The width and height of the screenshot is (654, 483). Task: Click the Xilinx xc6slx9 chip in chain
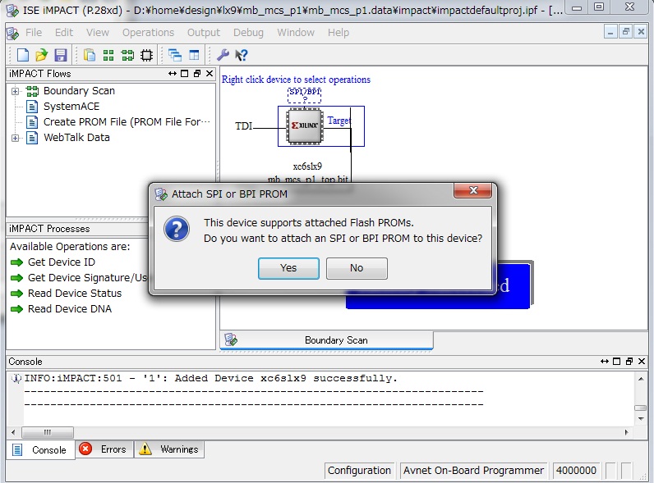(305, 126)
